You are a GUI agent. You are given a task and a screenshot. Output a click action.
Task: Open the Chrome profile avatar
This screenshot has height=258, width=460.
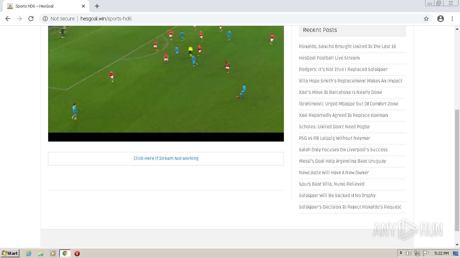(441, 19)
